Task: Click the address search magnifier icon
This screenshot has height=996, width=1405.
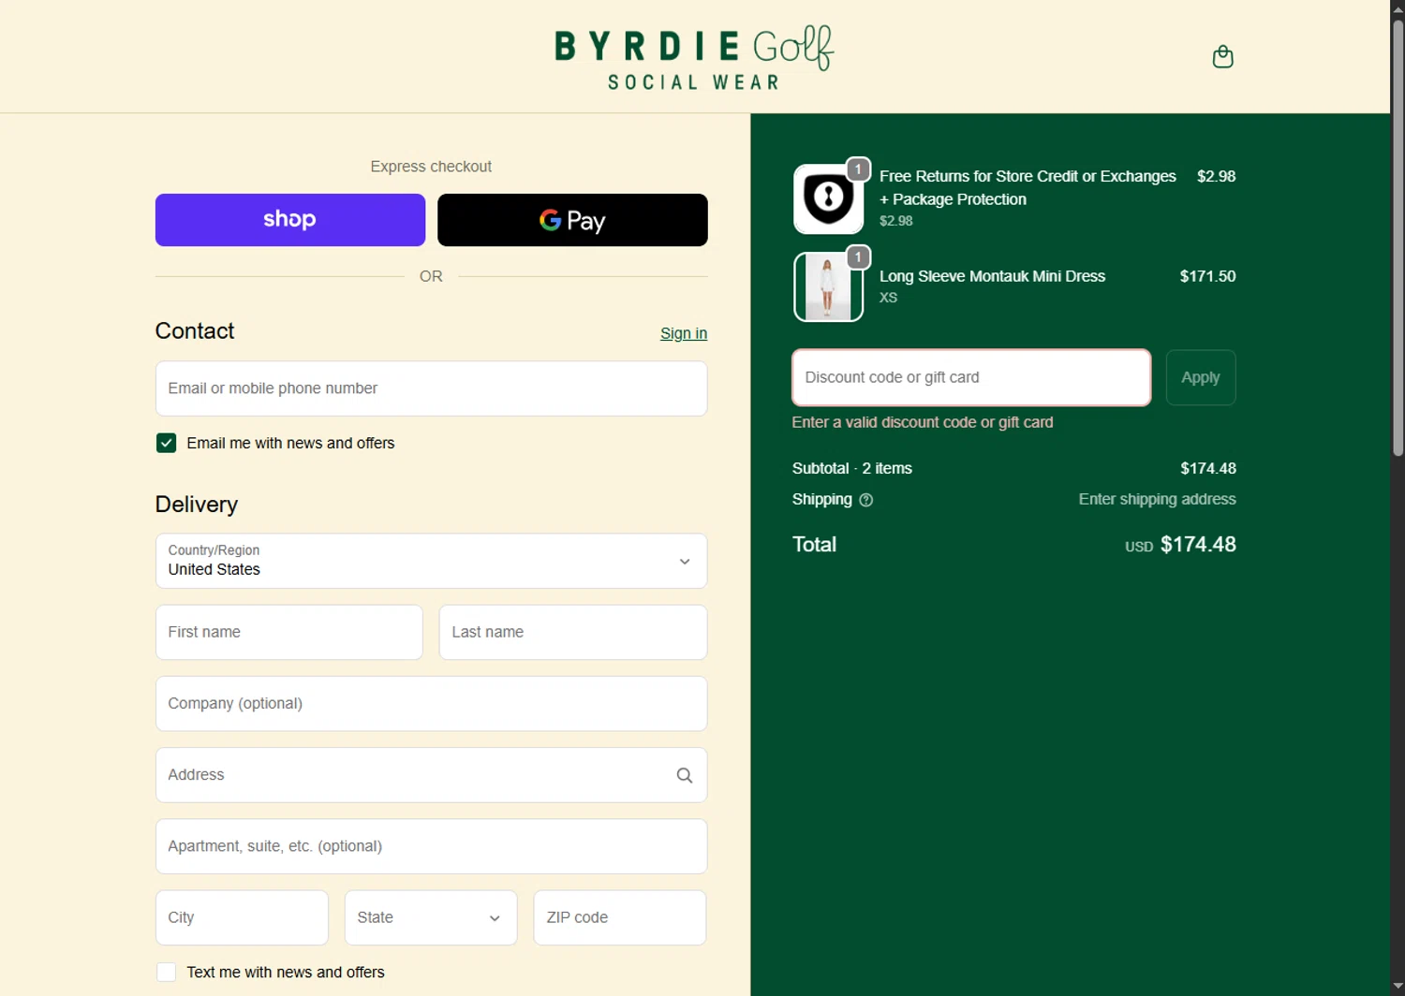Action: [x=685, y=775]
